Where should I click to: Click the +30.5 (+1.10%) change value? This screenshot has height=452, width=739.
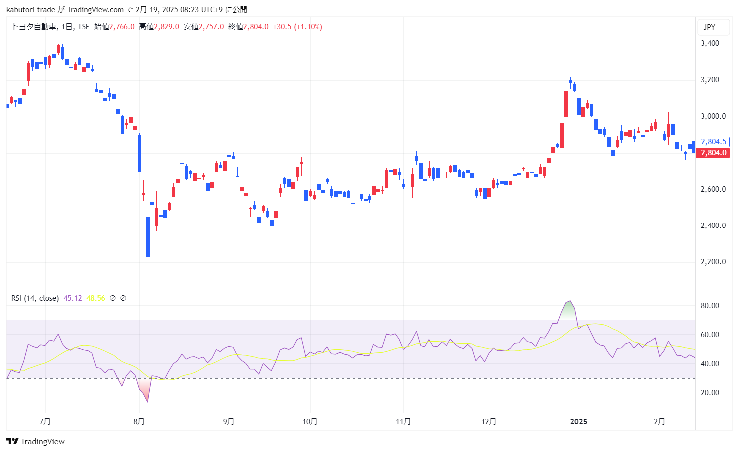(x=297, y=27)
